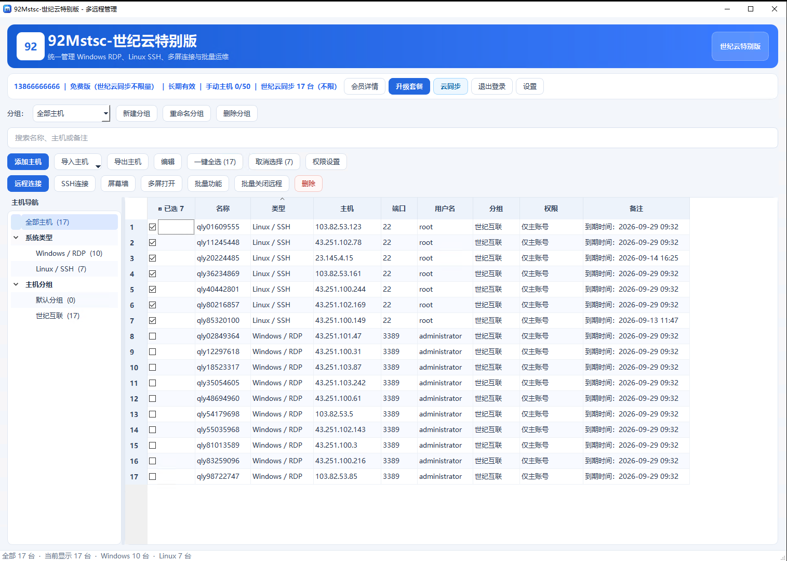Viewport: 787px width, 561px height.
Task: Sort by the 类型 column header
Action: [x=282, y=208]
